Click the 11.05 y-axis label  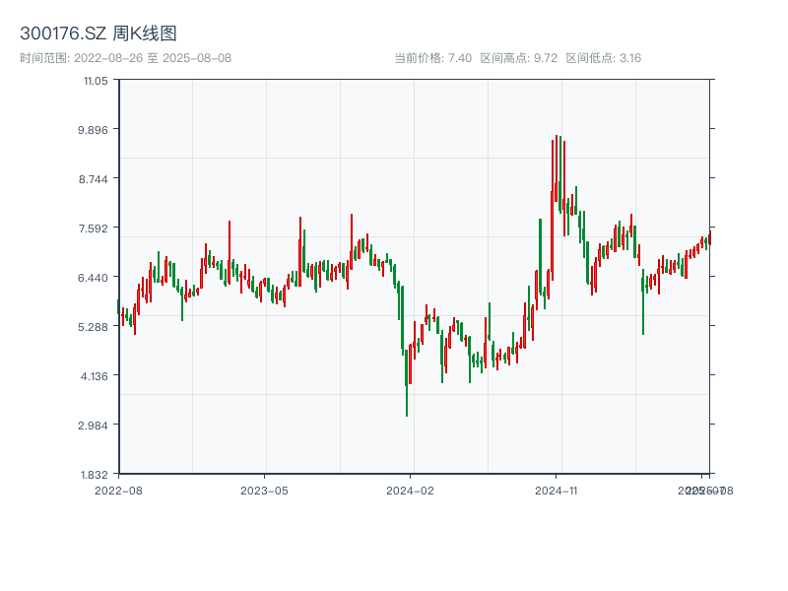click(x=96, y=80)
